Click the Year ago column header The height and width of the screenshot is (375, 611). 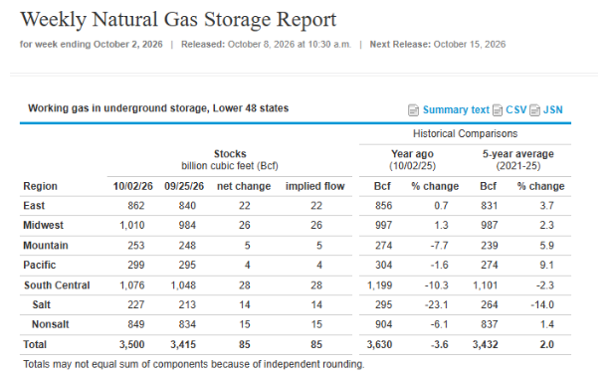pos(412,153)
